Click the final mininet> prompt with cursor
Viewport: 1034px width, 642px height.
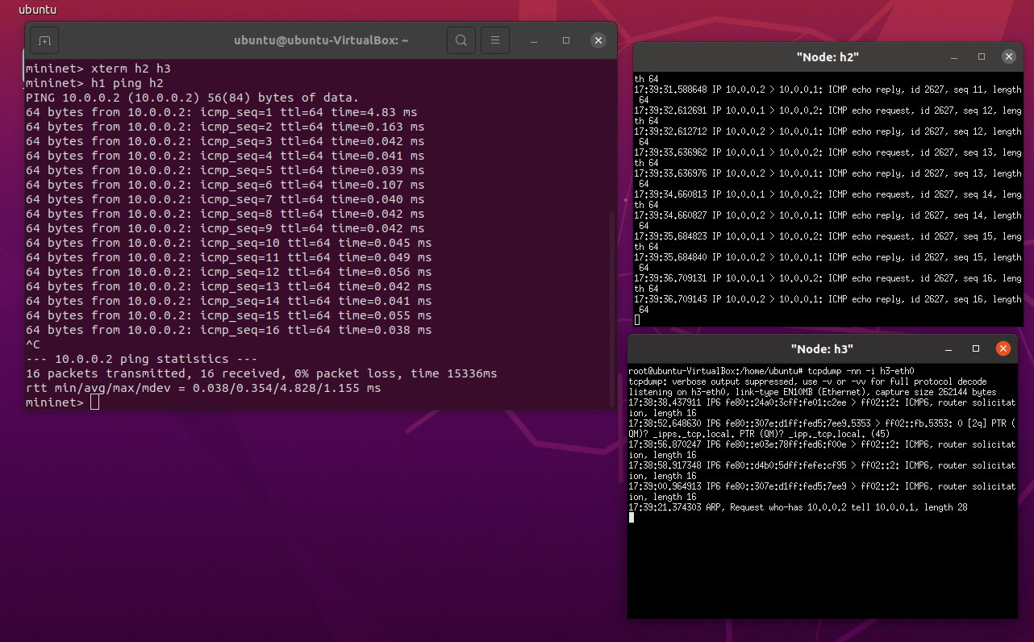pos(62,402)
